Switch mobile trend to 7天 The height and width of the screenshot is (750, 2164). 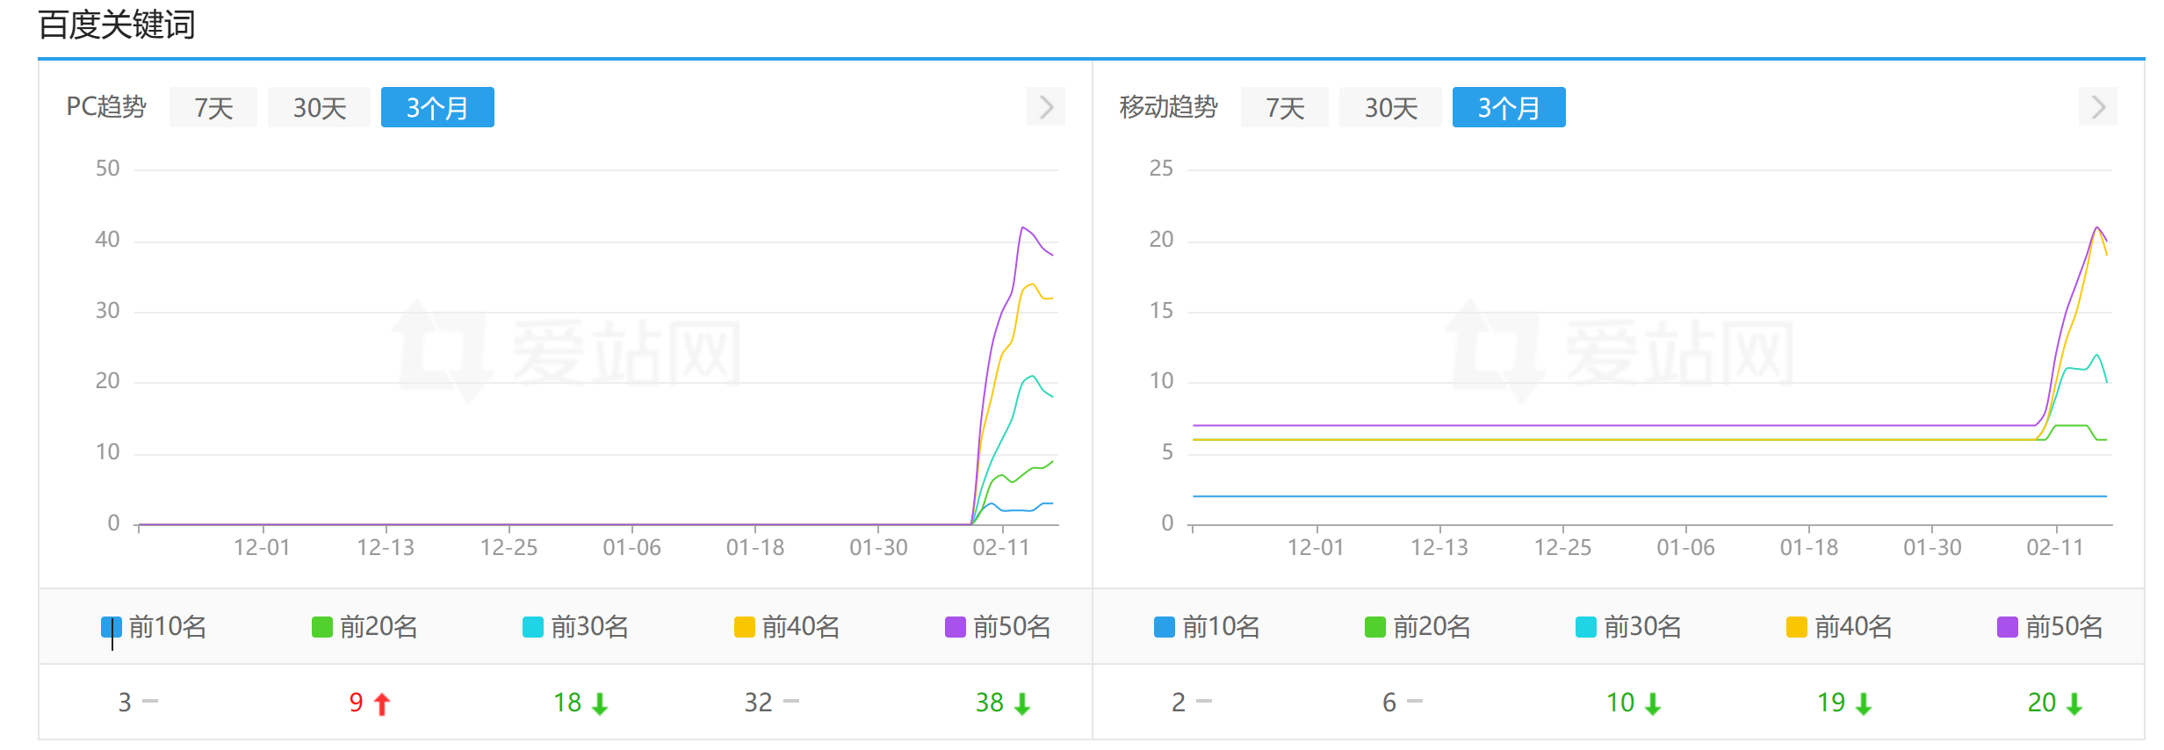tap(1285, 107)
